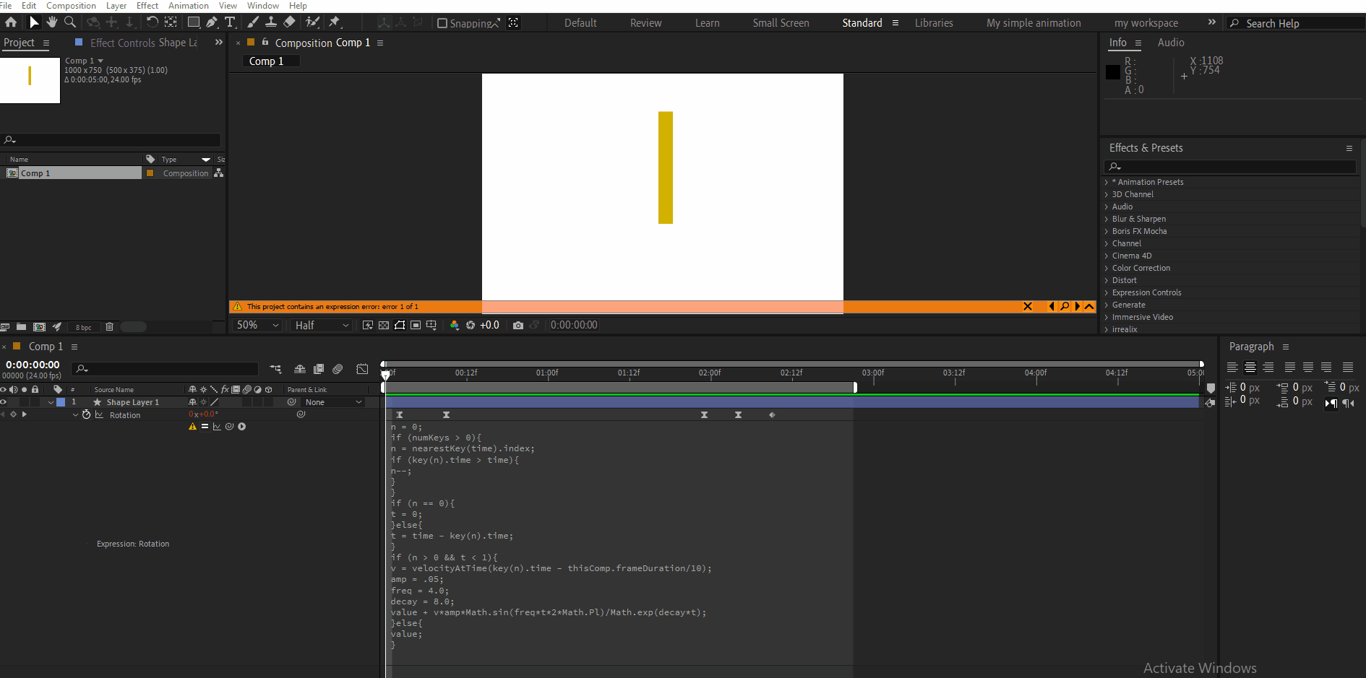This screenshot has height=678, width=1366.
Task: Toggle the Snapping checkbox
Action: pos(442,23)
